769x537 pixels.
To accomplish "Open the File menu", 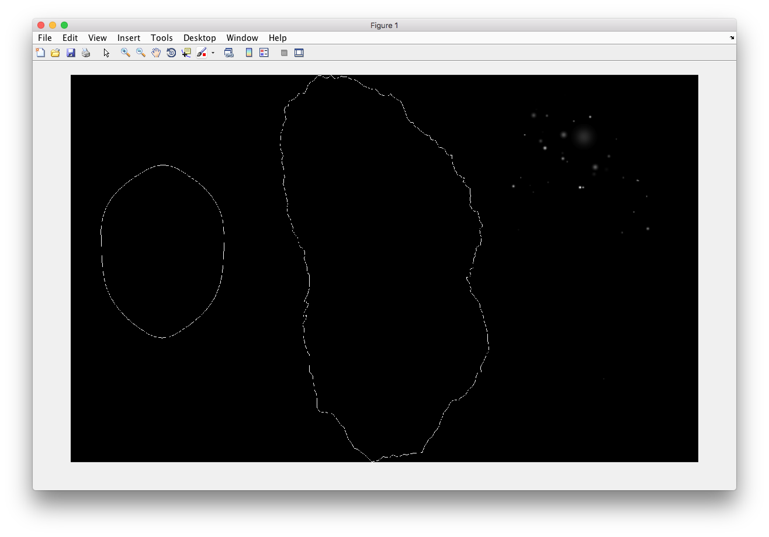I will pyautogui.click(x=44, y=38).
